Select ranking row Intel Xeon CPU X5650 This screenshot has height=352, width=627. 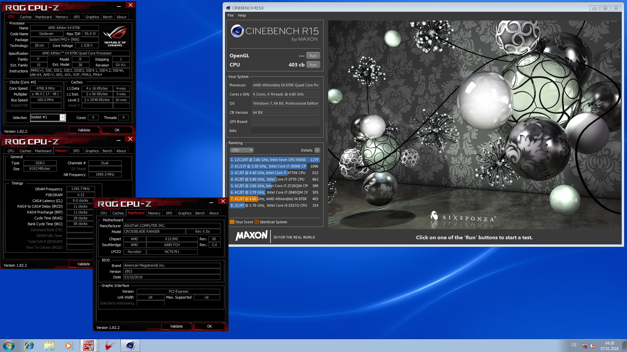pos(274,160)
